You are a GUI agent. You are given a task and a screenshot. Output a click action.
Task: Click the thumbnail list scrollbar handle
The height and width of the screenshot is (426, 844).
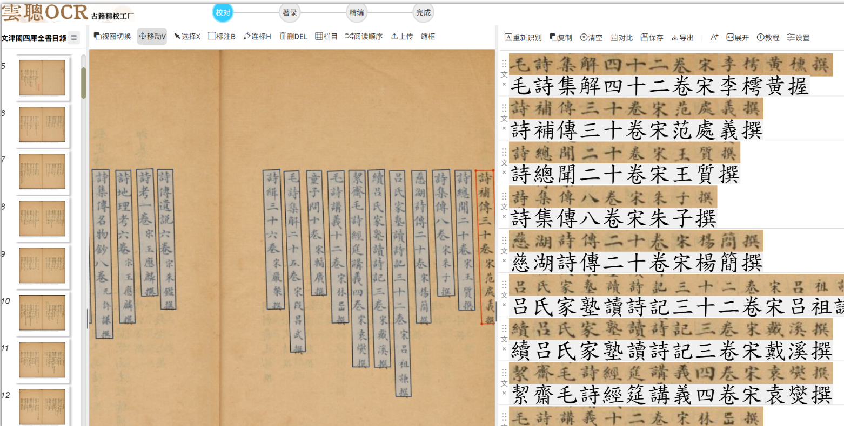click(83, 83)
